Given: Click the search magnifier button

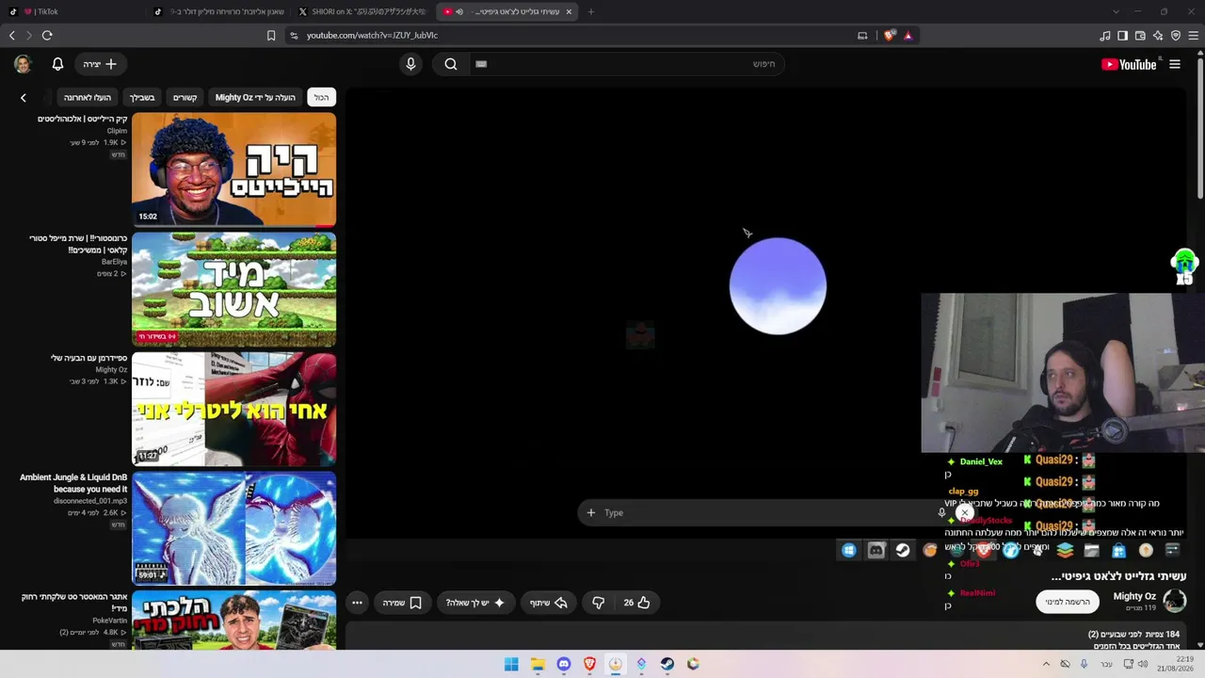Looking at the screenshot, I should point(451,64).
